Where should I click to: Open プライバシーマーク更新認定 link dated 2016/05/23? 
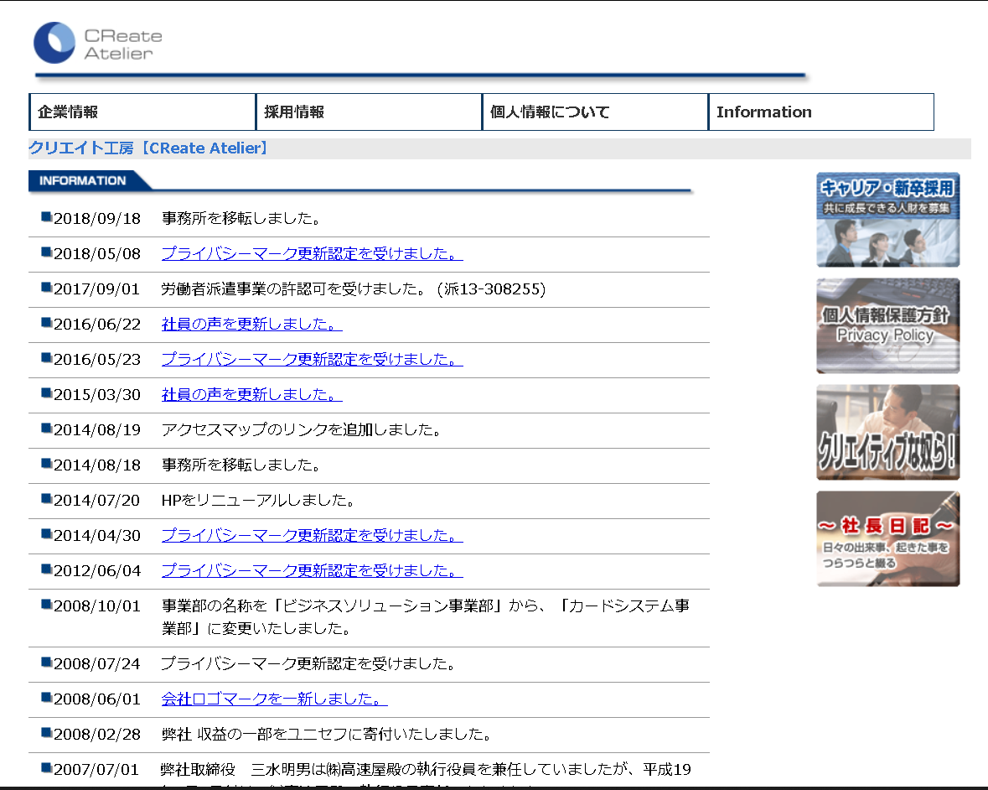tap(311, 359)
